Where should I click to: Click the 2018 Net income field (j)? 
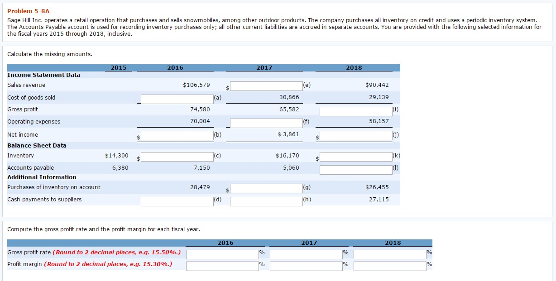point(356,135)
